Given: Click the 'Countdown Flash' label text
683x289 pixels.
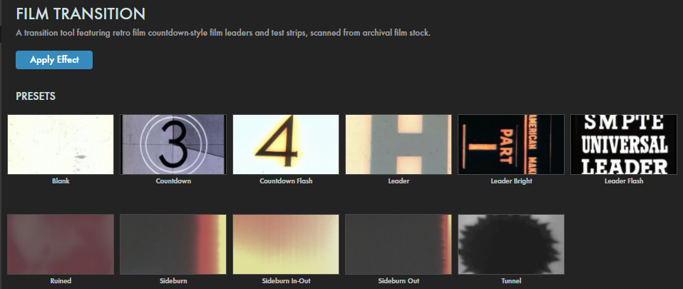Looking at the screenshot, I should pos(286,181).
